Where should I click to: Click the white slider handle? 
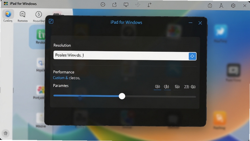[122, 96]
